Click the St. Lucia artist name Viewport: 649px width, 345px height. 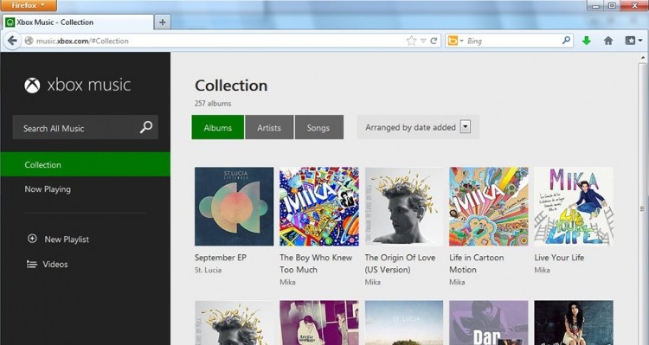[x=209, y=270]
